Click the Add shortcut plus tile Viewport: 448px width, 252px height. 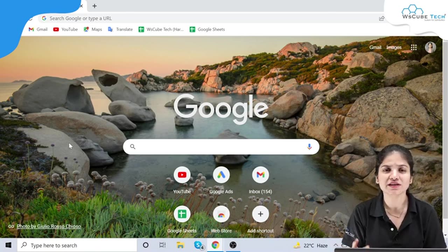pos(260,219)
